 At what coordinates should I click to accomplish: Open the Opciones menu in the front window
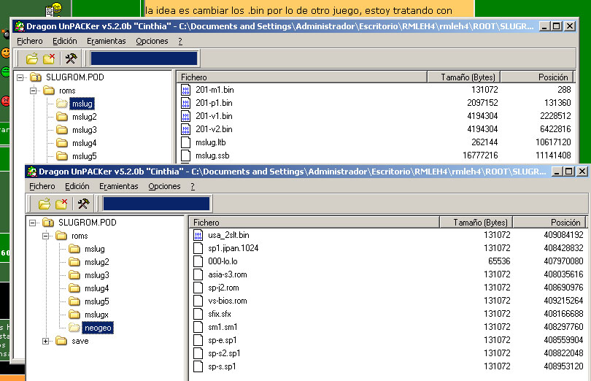tap(164, 186)
